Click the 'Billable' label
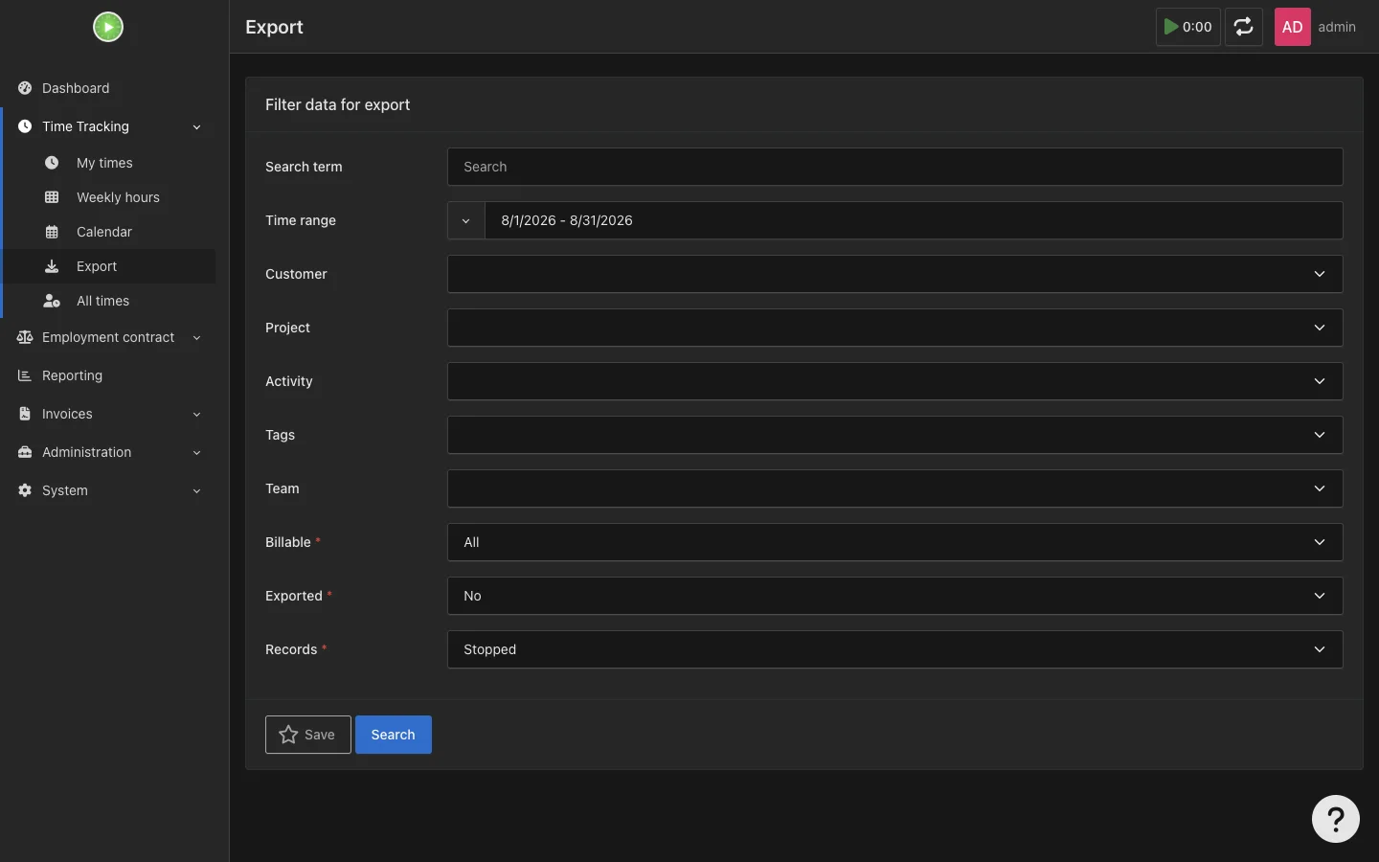 [x=288, y=542]
